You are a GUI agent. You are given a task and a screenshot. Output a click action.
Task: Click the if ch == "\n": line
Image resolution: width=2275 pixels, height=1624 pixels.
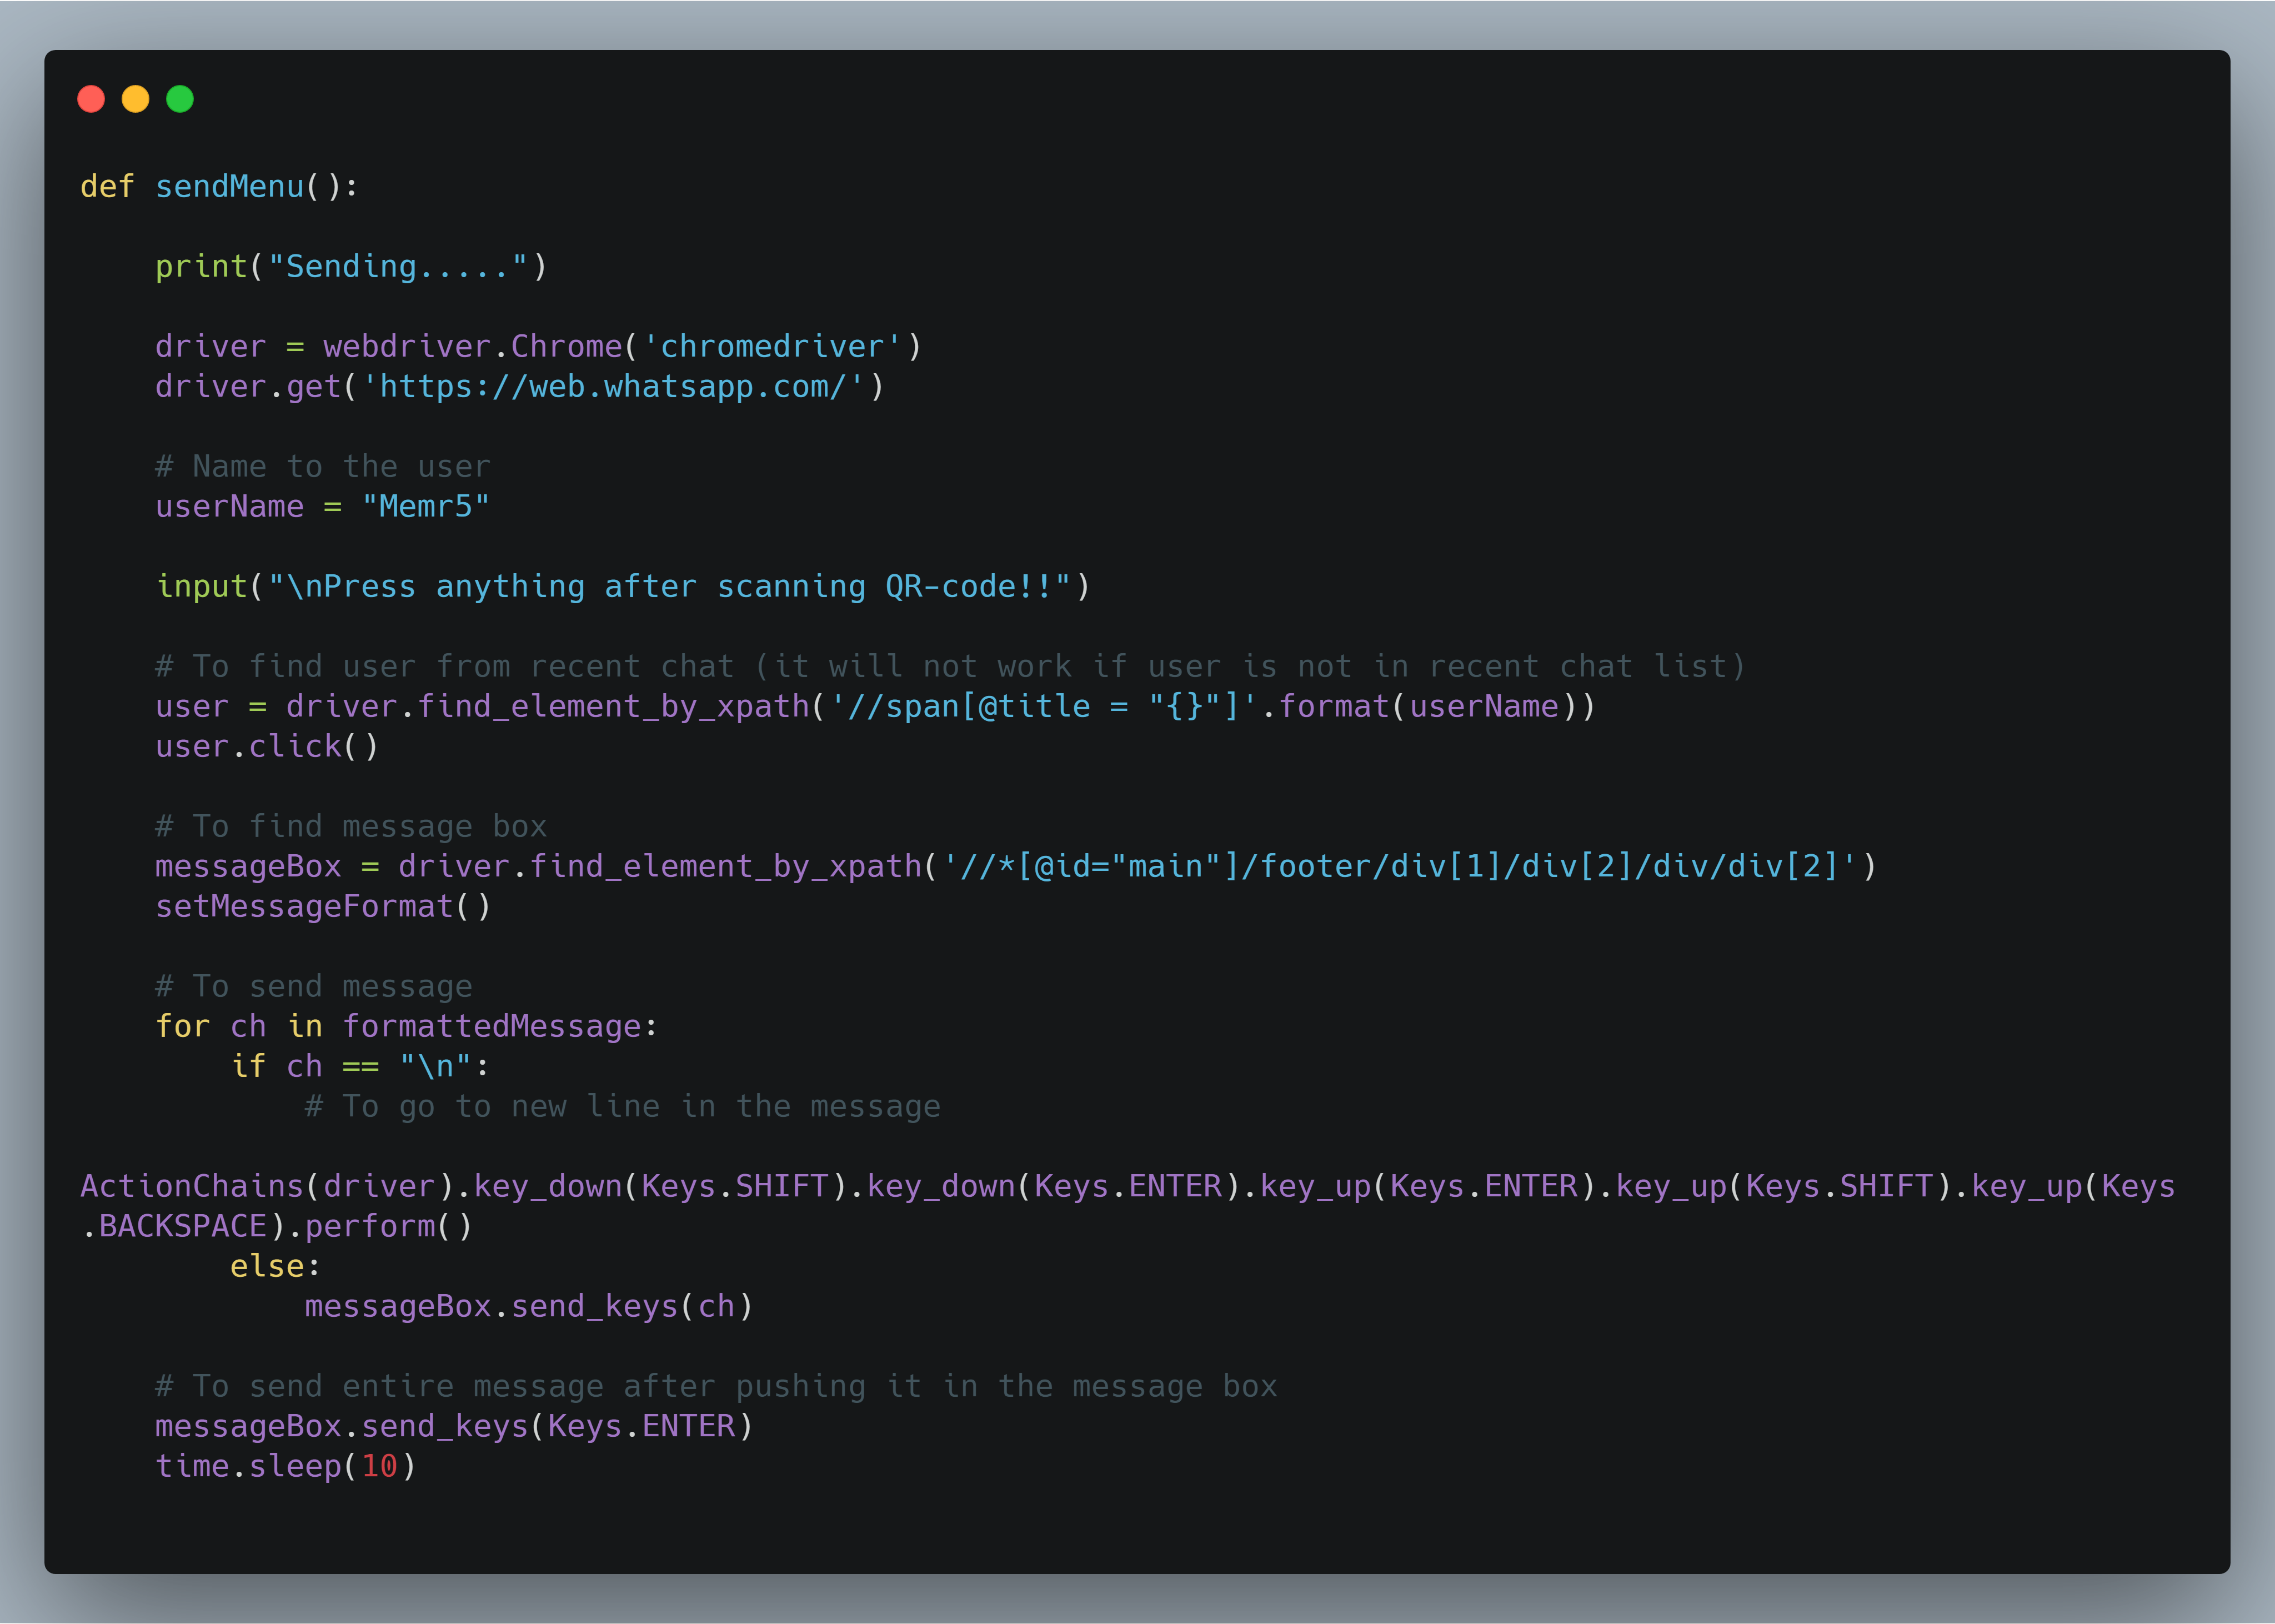pos(360,1067)
